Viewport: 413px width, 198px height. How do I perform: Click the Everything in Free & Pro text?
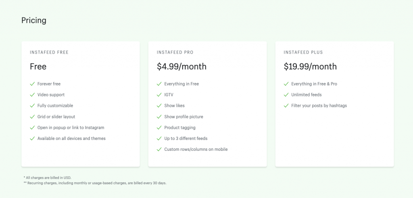point(314,84)
